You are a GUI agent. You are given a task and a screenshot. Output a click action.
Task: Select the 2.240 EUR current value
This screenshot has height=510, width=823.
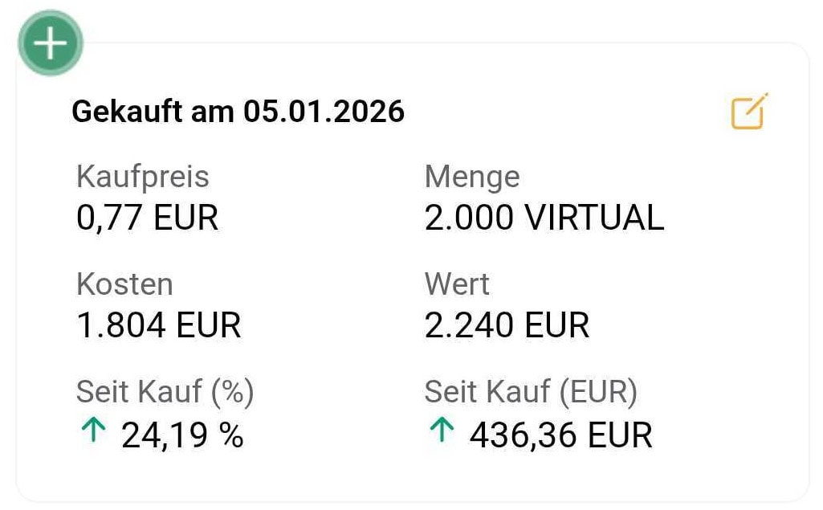coord(507,325)
